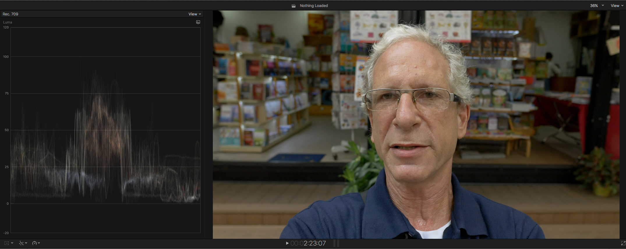Open the Transform tool pop-up menu
The image size is (626, 249).
coord(9,243)
